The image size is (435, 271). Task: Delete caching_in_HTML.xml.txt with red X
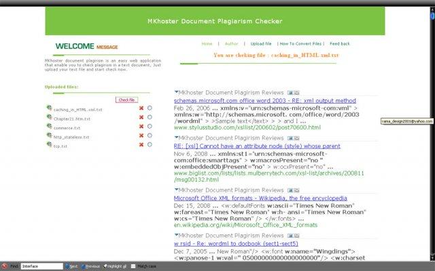pos(141,108)
